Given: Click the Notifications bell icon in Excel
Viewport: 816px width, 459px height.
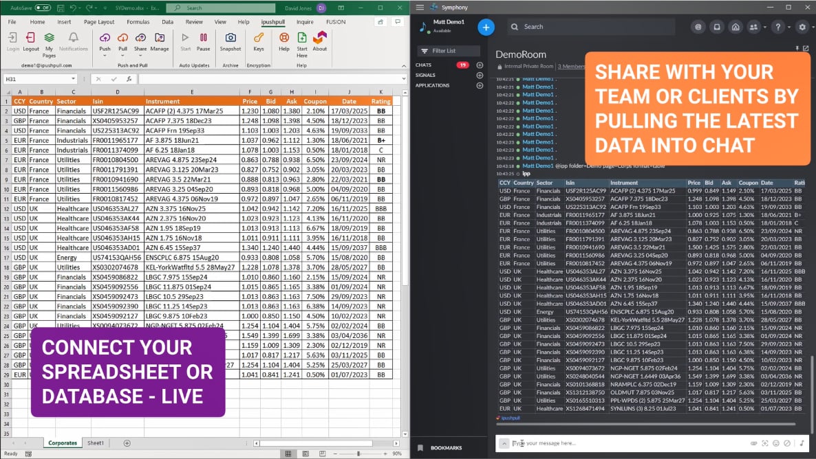Looking at the screenshot, I should 74,37.
